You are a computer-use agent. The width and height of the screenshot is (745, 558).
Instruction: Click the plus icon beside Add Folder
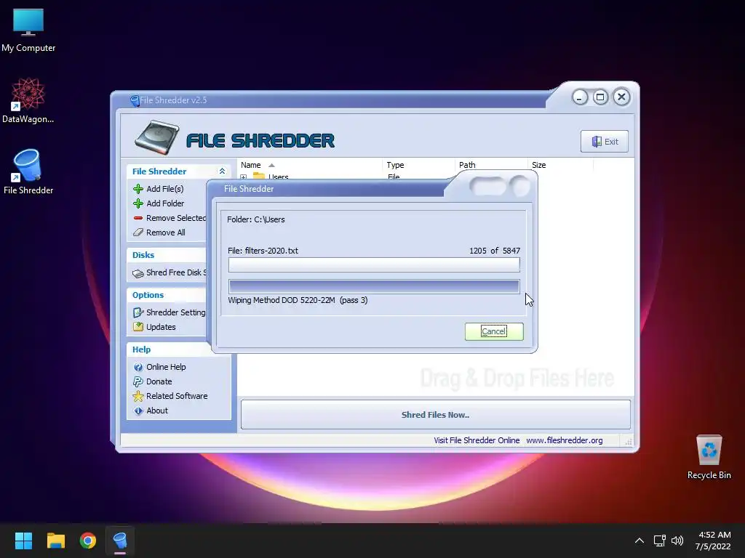138,203
